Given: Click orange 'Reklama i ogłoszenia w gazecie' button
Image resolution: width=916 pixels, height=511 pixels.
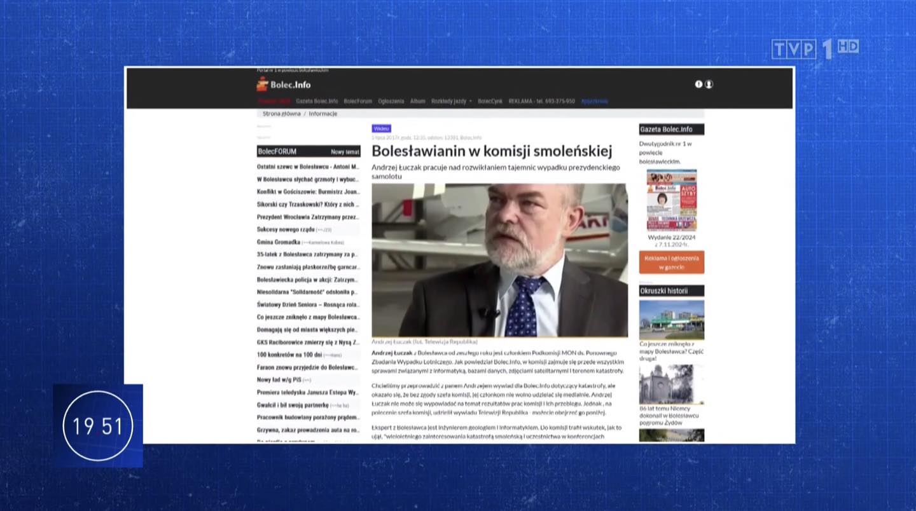Looking at the screenshot, I should (x=671, y=262).
